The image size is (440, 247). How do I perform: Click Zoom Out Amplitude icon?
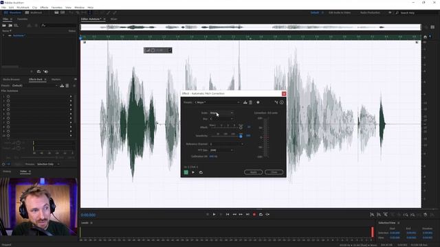click(379, 215)
